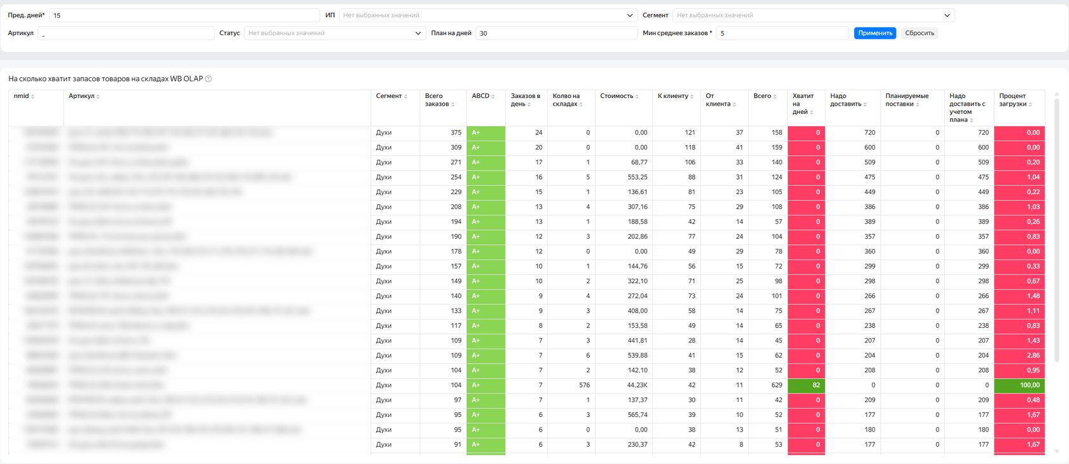The image size is (1069, 464).
Task: Click sort icon for Планируемые поставки
Action: coord(918,104)
